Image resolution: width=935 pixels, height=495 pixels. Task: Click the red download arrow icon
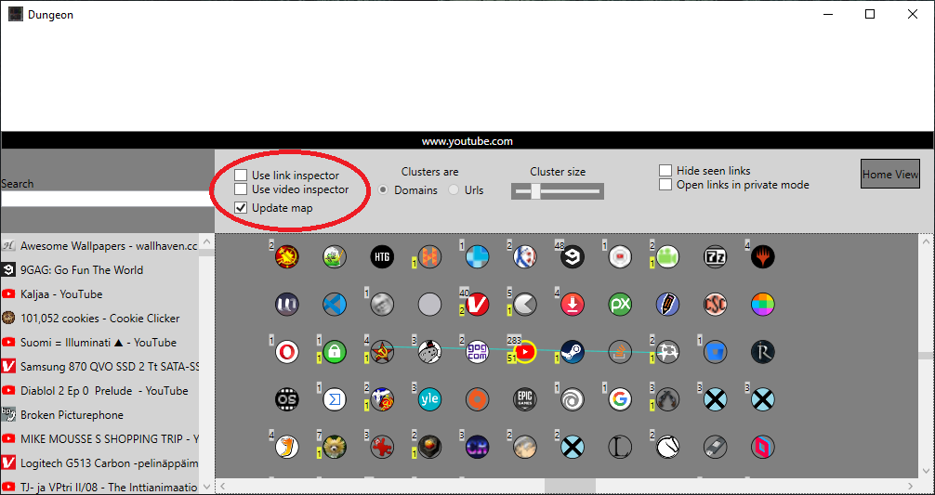[573, 305]
